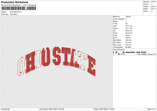Click the EndX value 0.00 in
The image size is (157, 111).
tap(128, 35)
